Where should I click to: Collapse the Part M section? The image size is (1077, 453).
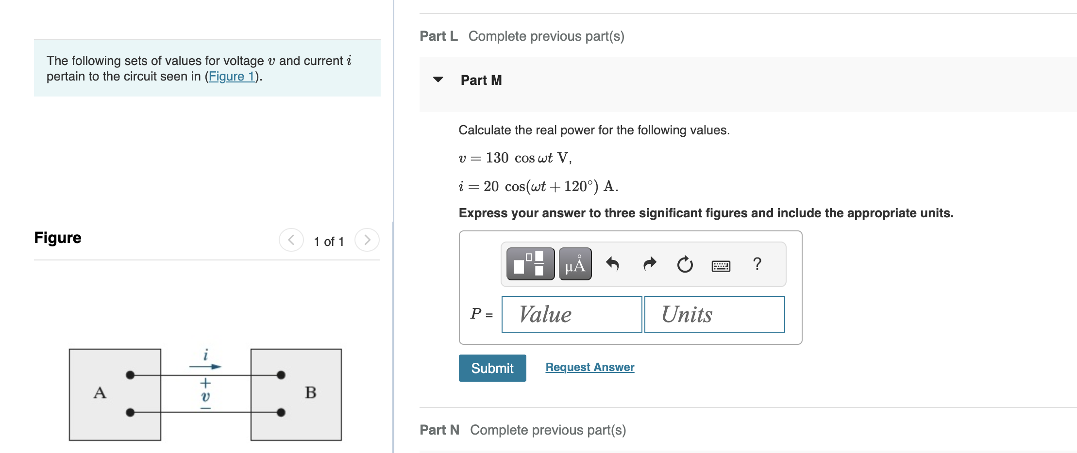pos(438,80)
